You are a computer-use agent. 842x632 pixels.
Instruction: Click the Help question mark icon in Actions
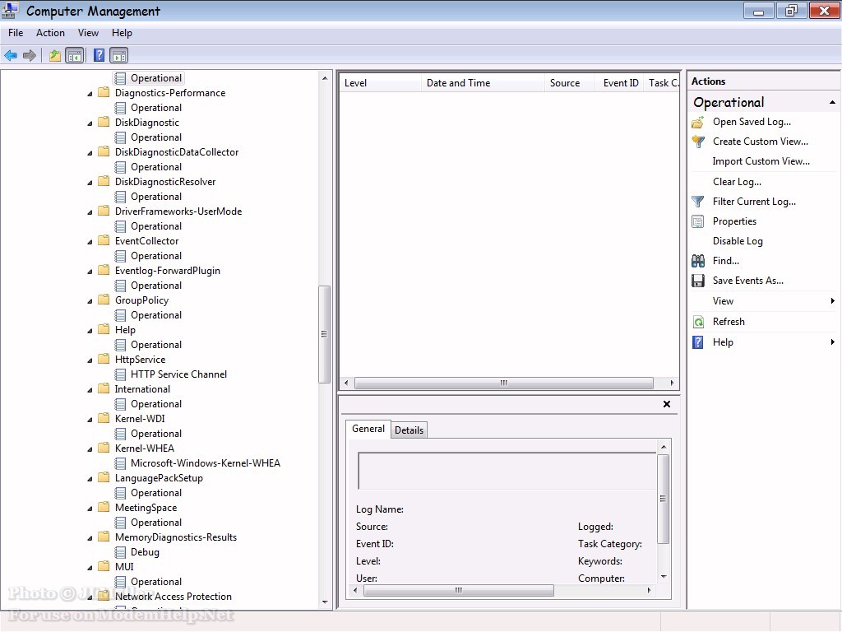(x=697, y=342)
